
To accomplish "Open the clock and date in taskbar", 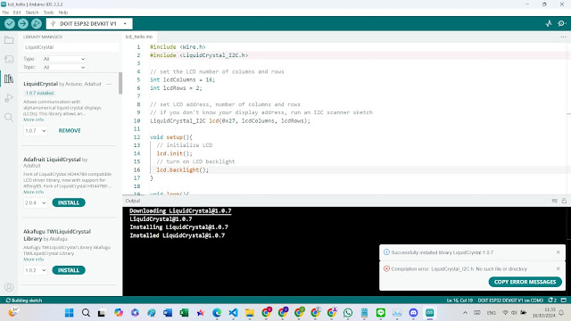I will pos(545,313).
